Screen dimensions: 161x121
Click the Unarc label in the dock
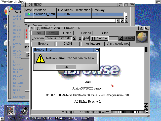[85, 118]
